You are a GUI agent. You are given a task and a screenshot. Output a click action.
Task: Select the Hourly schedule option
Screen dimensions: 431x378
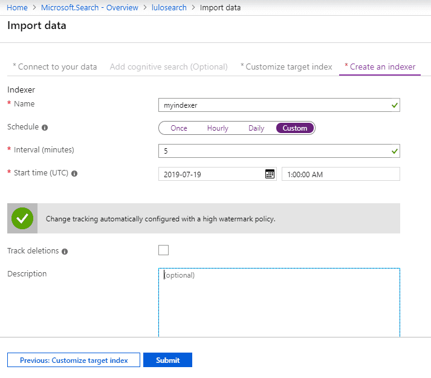point(218,128)
